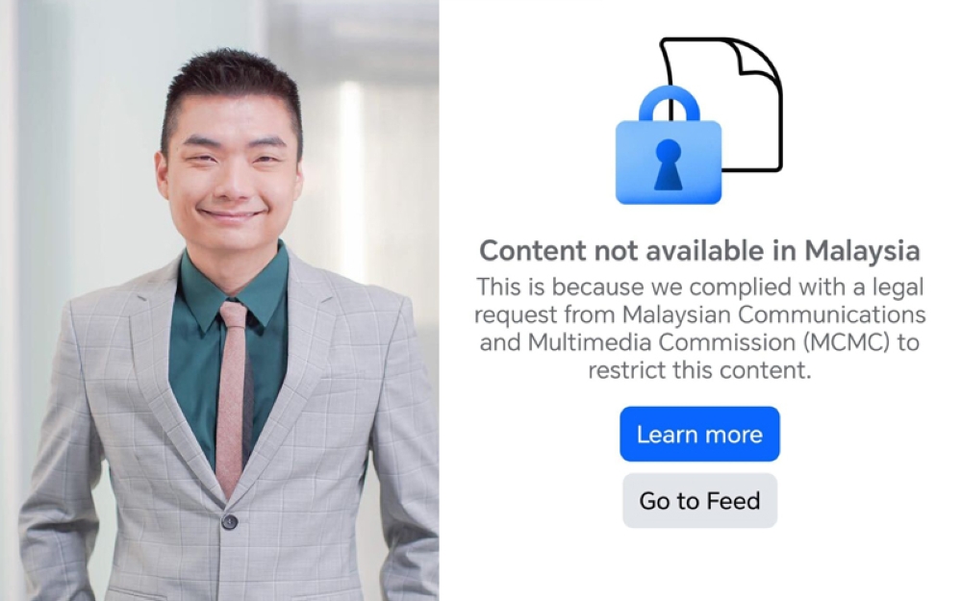Click the blue padlock icon body
This screenshot has height=601, width=962.
[x=669, y=162]
